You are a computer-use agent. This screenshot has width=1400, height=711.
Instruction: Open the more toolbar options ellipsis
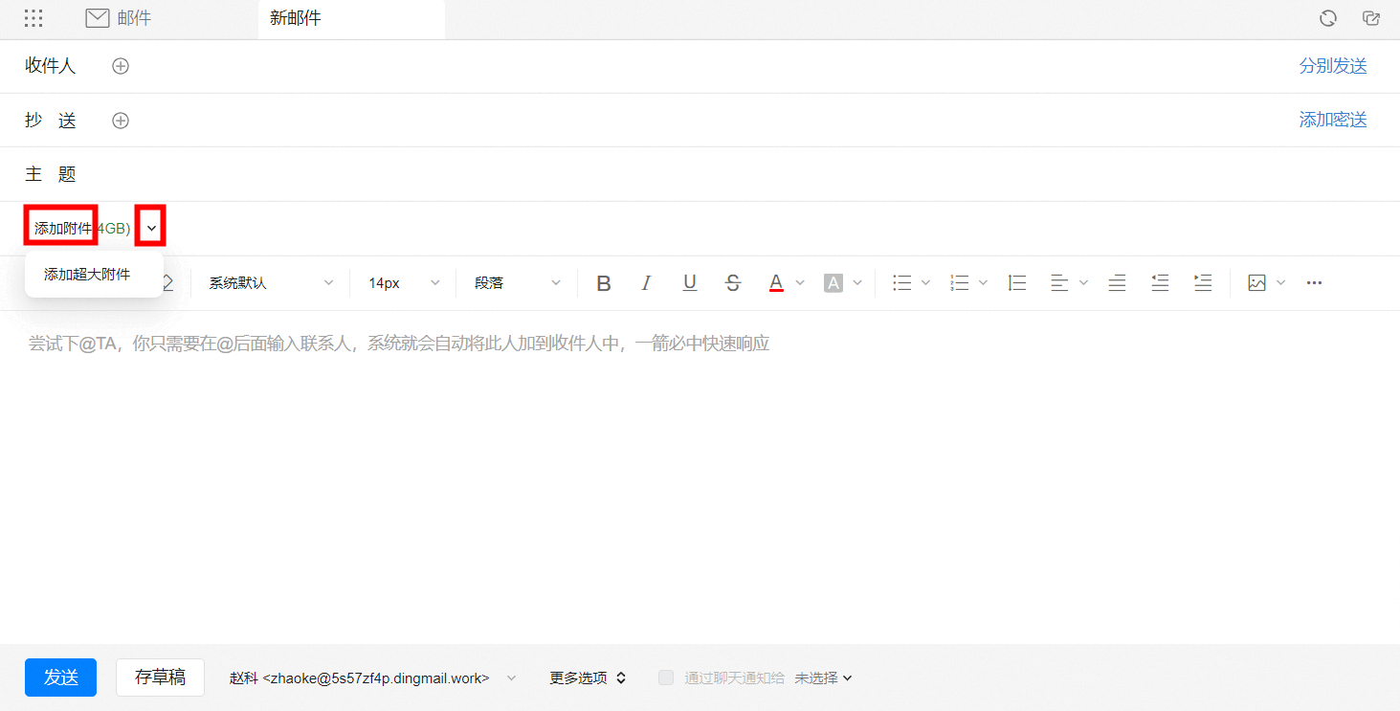coord(1314,283)
